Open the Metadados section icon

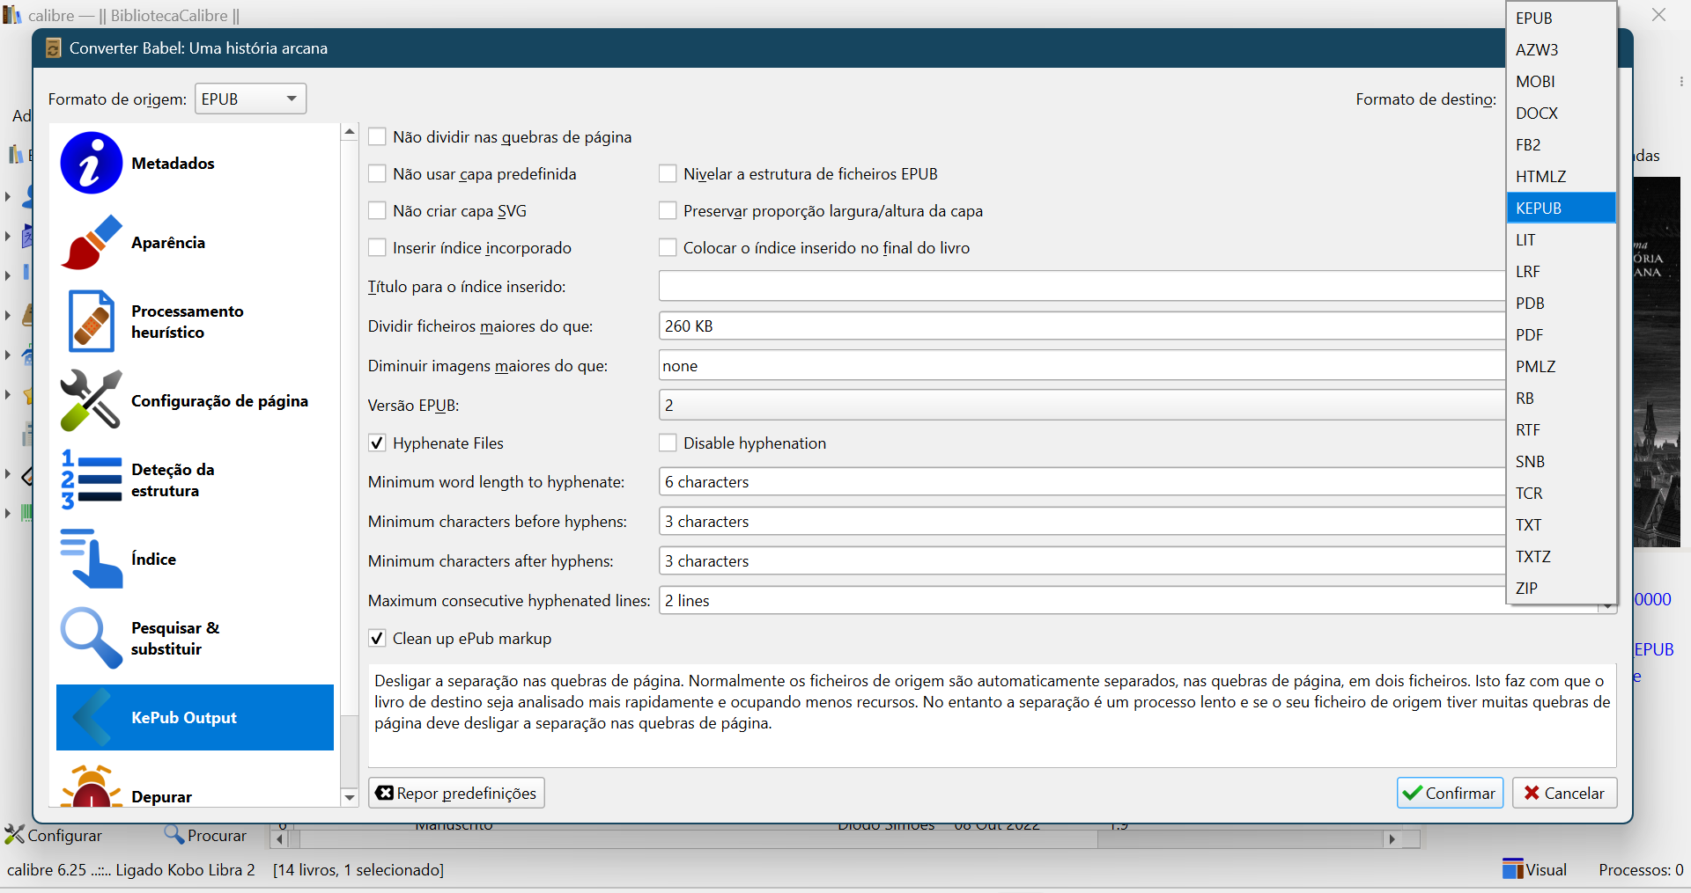[91, 163]
